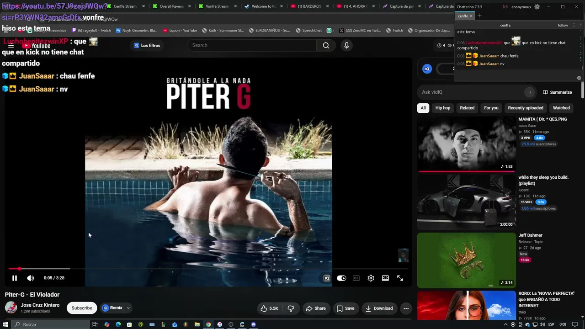585x329 pixels.
Task: Add a new Chatterino tab
Action: tap(479, 16)
